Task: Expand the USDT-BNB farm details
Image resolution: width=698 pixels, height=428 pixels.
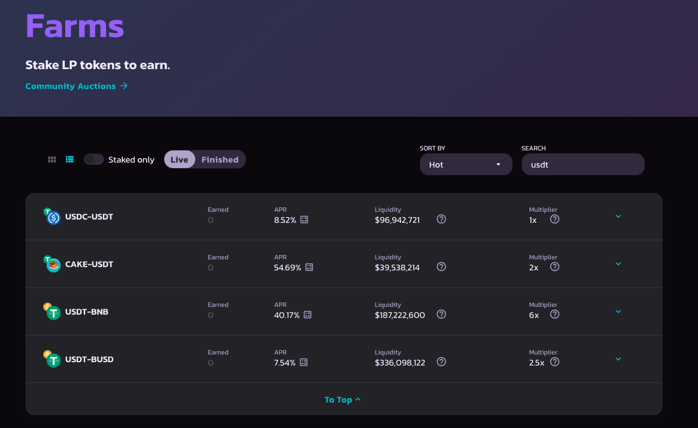Action: (618, 311)
